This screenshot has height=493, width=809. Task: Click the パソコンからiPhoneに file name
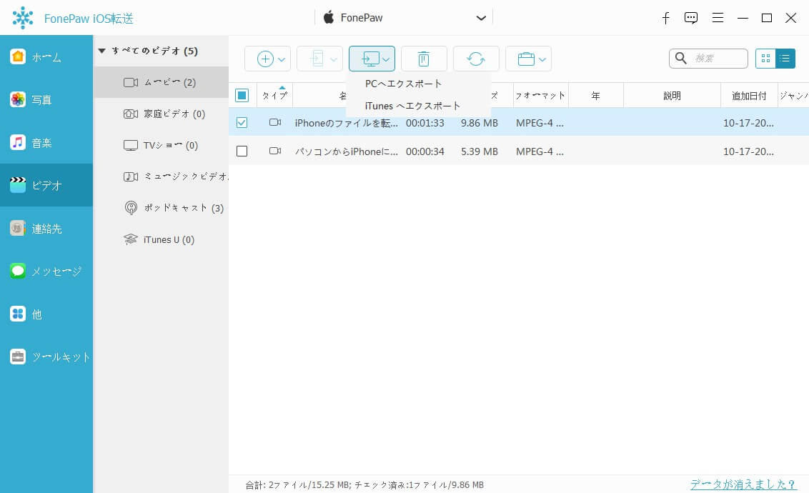346,151
